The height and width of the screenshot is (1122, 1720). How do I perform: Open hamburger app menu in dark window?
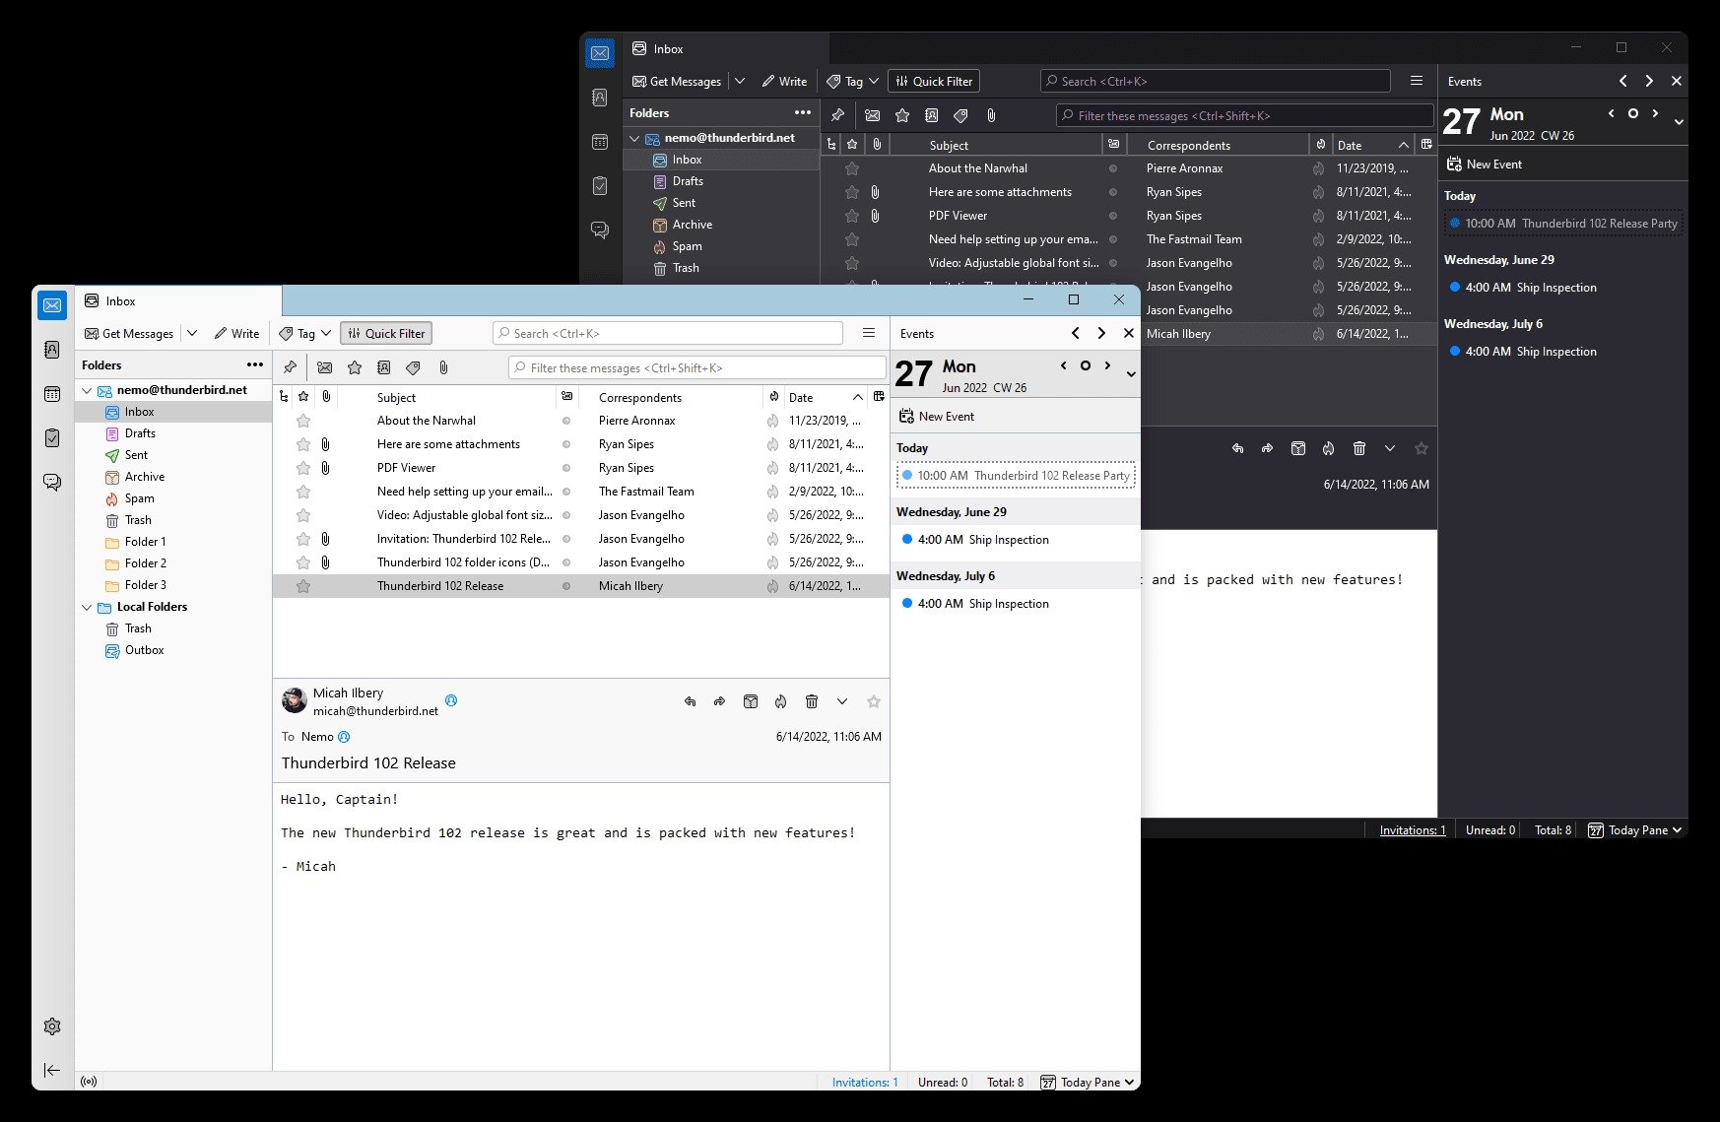pyautogui.click(x=1417, y=81)
